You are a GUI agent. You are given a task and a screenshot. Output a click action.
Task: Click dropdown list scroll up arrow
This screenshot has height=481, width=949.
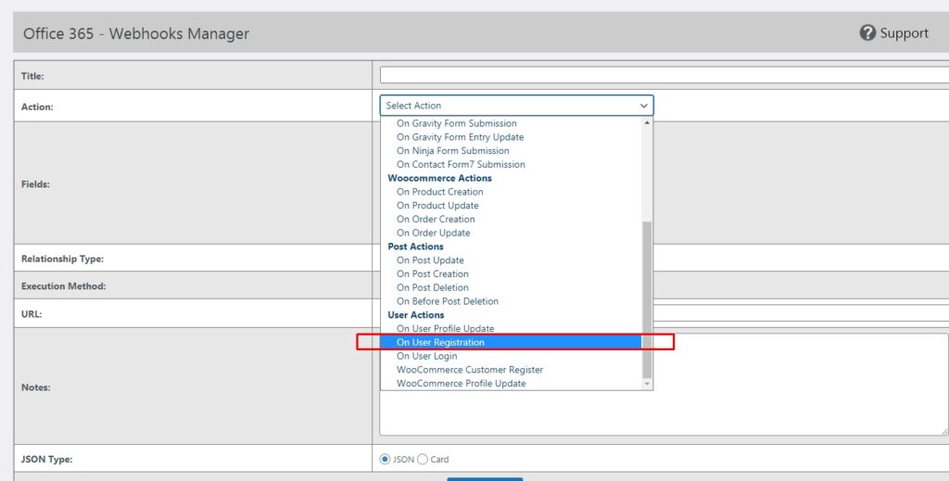(647, 122)
